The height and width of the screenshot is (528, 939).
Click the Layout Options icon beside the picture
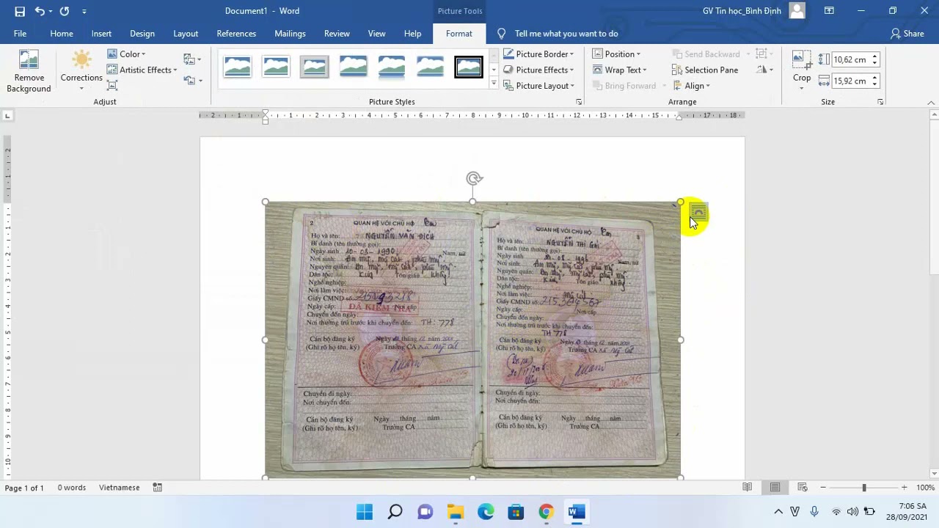pos(698,213)
